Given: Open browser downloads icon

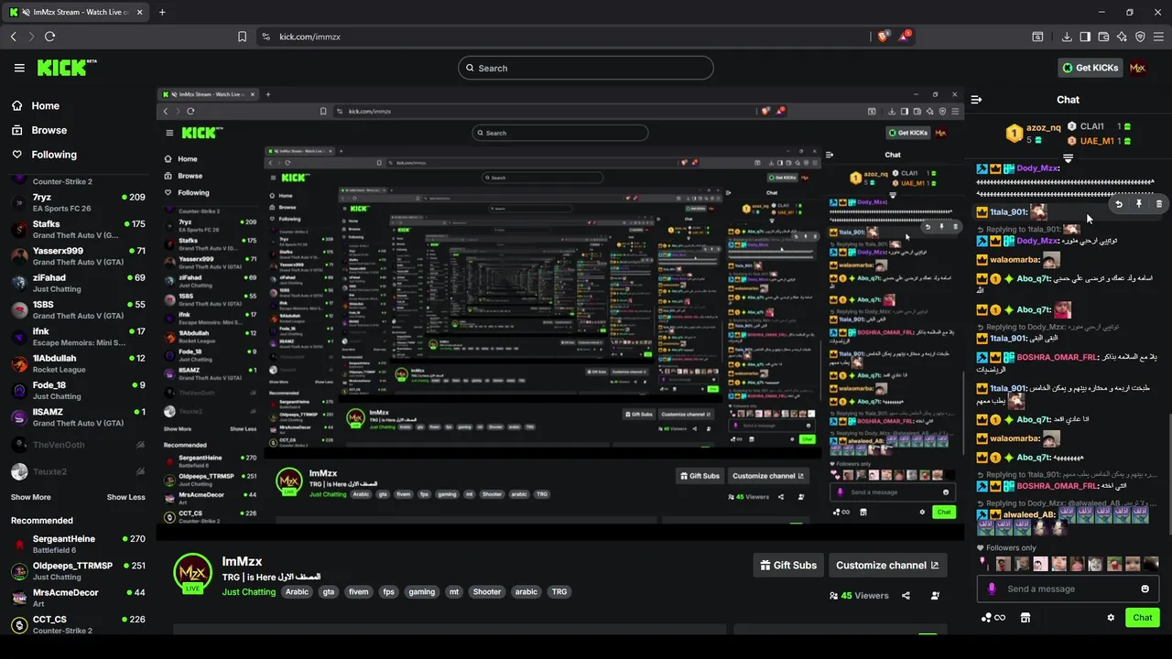Looking at the screenshot, I should click(1067, 37).
